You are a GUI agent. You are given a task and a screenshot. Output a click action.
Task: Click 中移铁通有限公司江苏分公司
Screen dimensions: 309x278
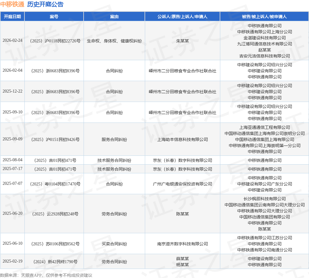[x=264, y=238]
